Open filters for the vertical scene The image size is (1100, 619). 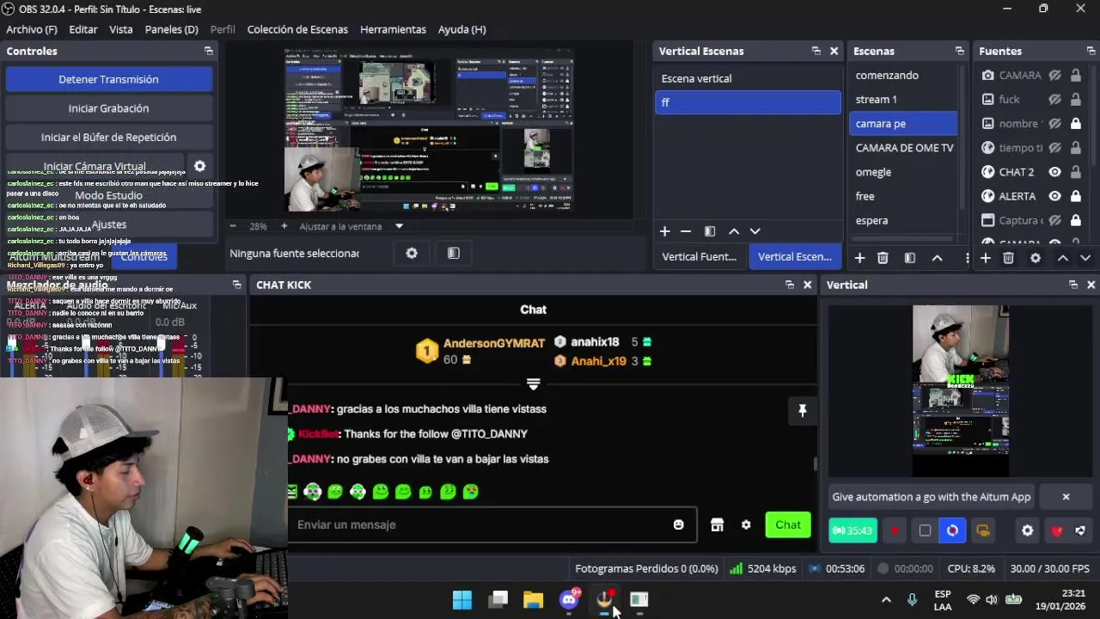[710, 231]
